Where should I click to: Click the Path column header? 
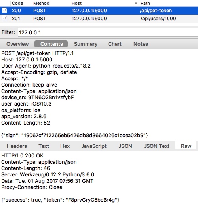145,3
